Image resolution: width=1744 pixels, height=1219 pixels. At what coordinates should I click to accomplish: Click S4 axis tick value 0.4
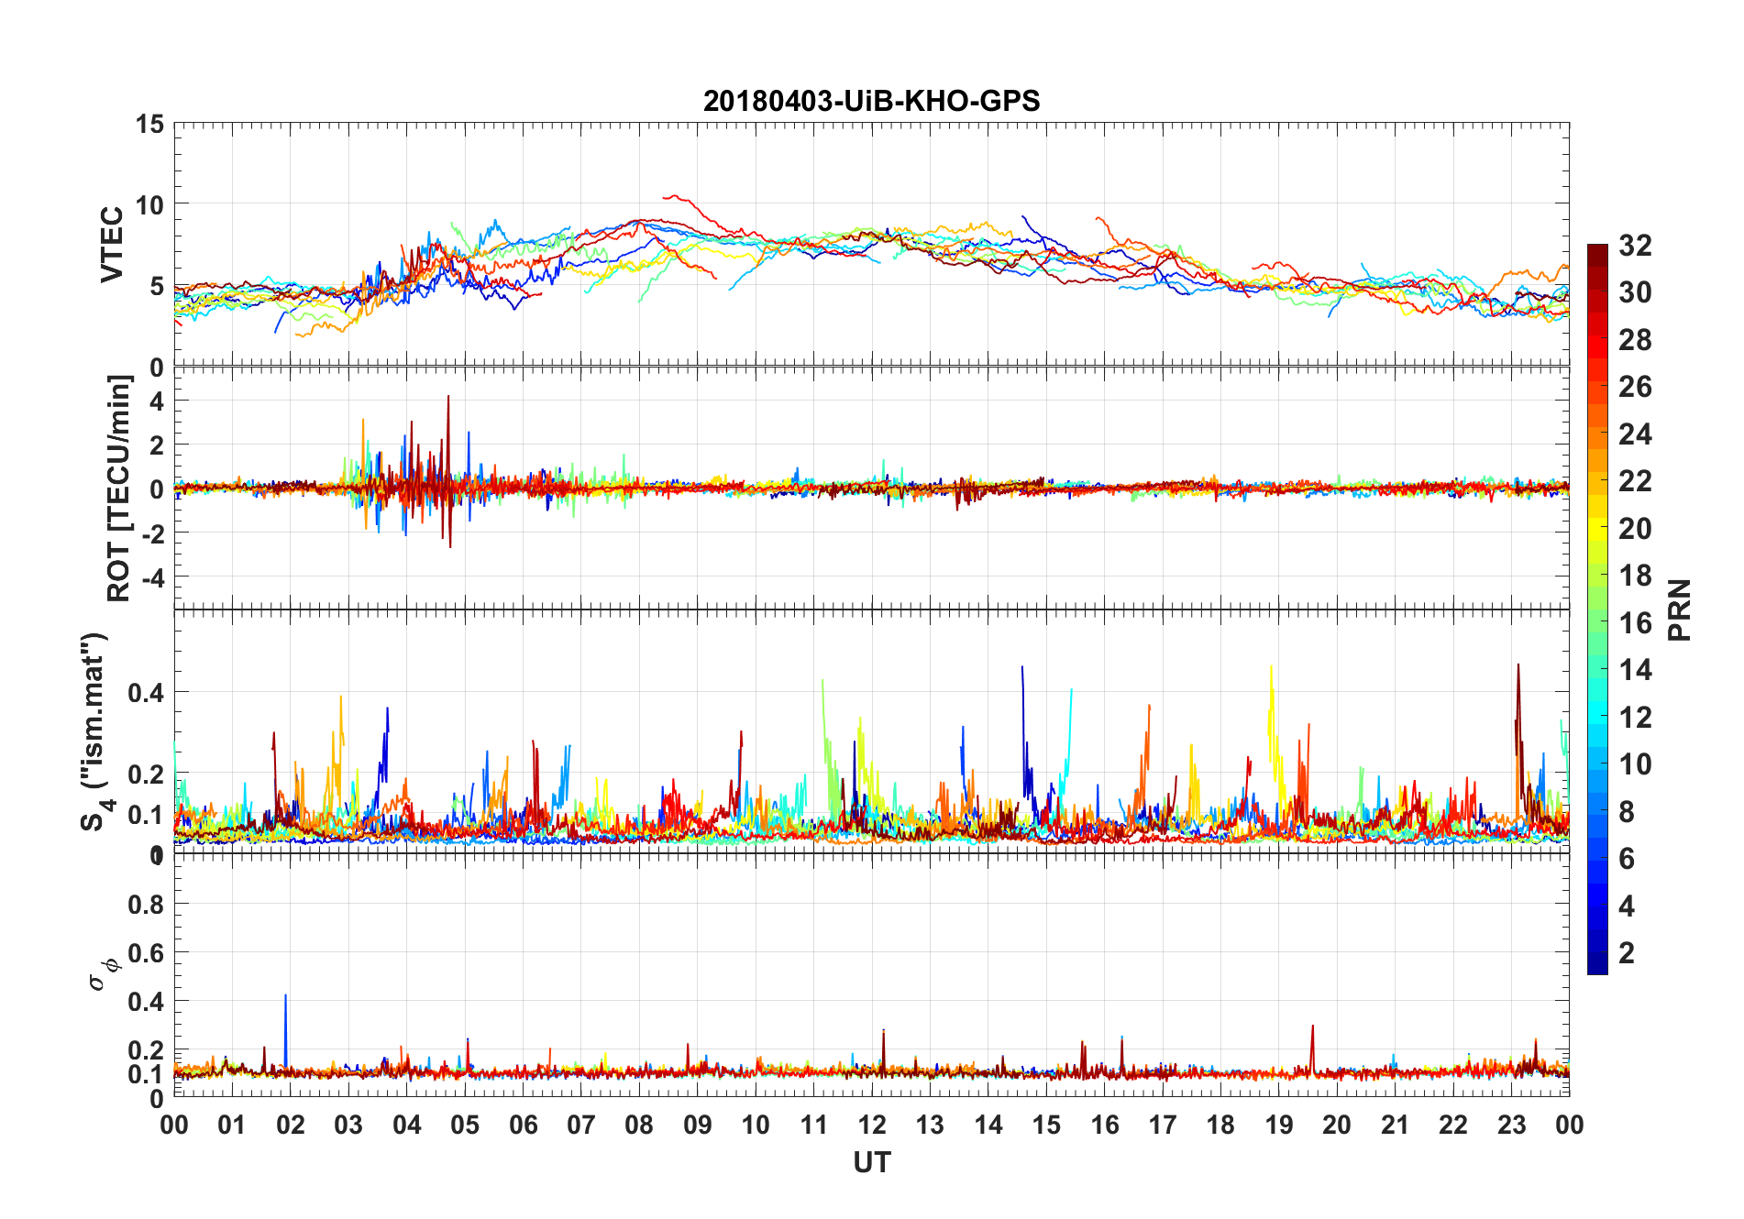(x=145, y=693)
